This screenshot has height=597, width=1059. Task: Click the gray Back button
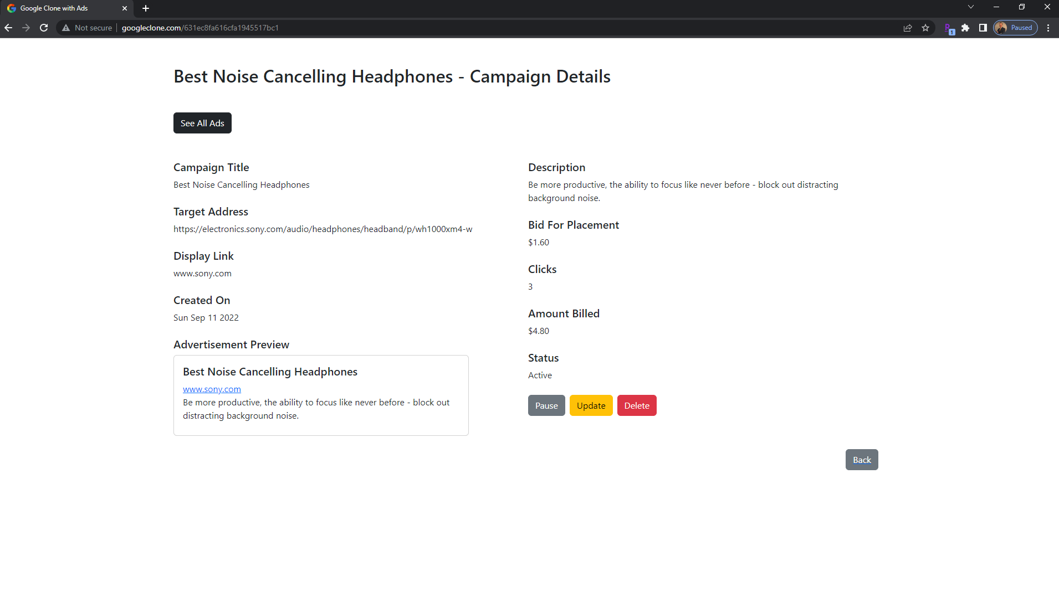coord(862,460)
